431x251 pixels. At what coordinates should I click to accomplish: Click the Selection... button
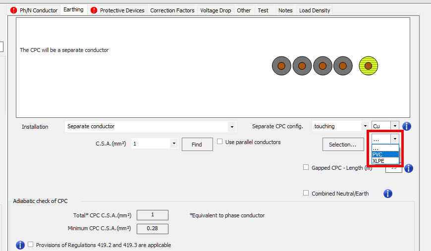click(343, 145)
